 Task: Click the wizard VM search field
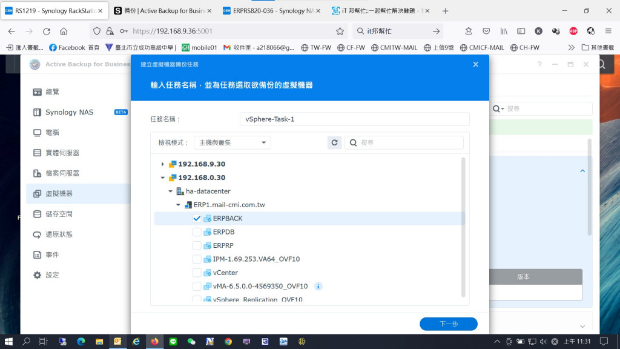(404, 142)
